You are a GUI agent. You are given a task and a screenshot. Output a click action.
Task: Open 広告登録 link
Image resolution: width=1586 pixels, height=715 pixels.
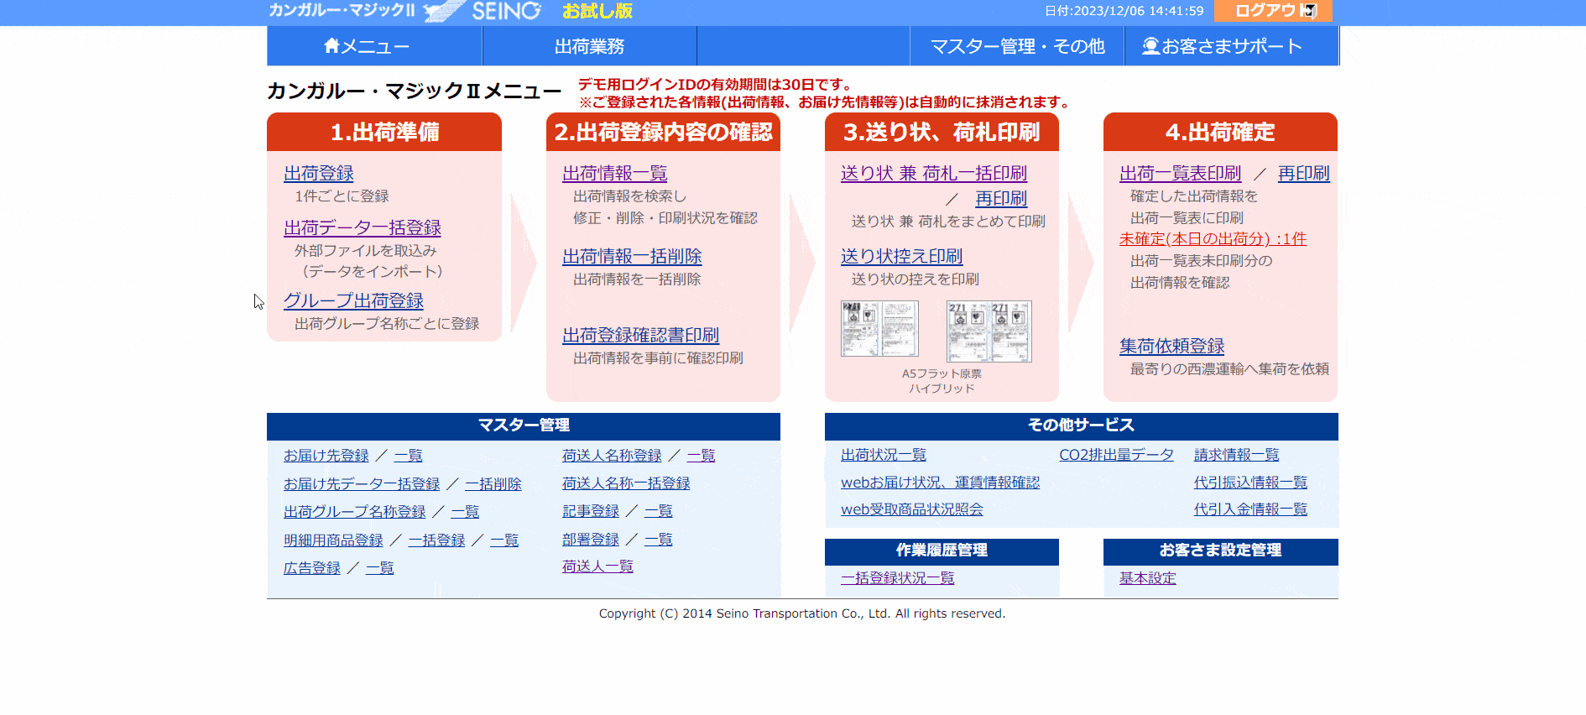[312, 567]
